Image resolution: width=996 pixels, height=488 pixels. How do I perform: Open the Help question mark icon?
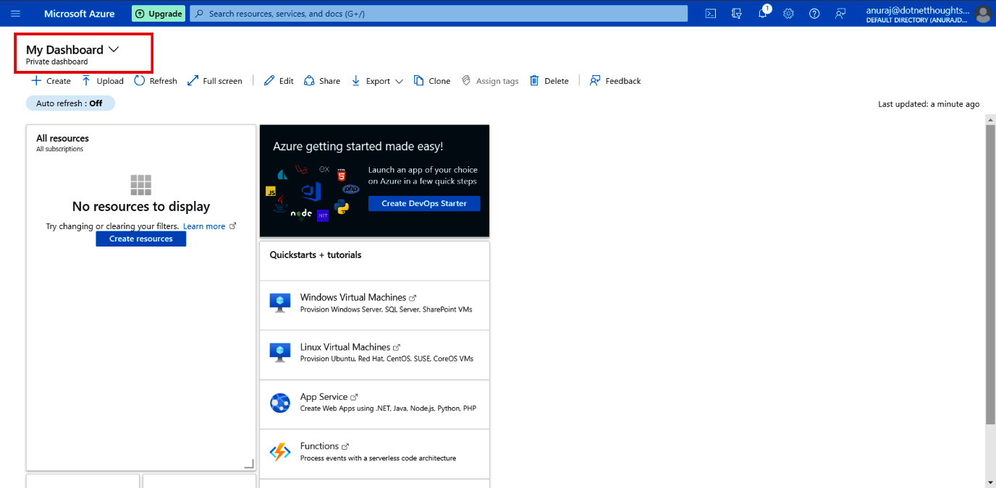[814, 14]
